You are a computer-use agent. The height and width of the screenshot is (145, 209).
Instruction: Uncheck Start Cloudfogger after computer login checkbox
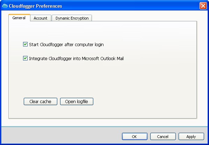[x=25, y=44]
